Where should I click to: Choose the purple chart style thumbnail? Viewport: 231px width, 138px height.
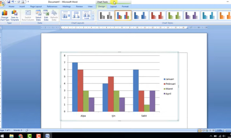point(191,15)
